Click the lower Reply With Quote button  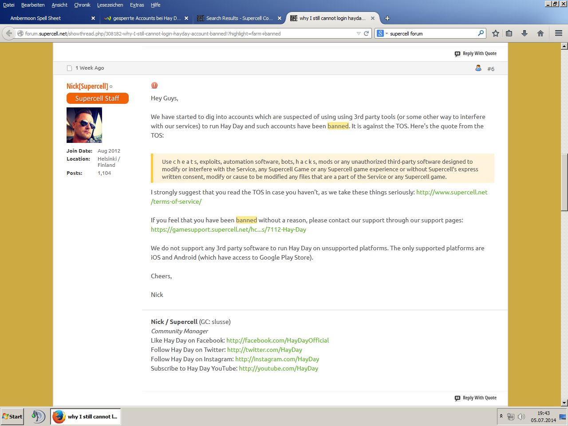(x=475, y=398)
